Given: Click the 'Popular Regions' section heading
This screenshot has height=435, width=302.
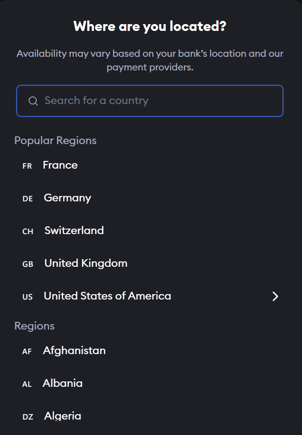Looking at the screenshot, I should (55, 140).
